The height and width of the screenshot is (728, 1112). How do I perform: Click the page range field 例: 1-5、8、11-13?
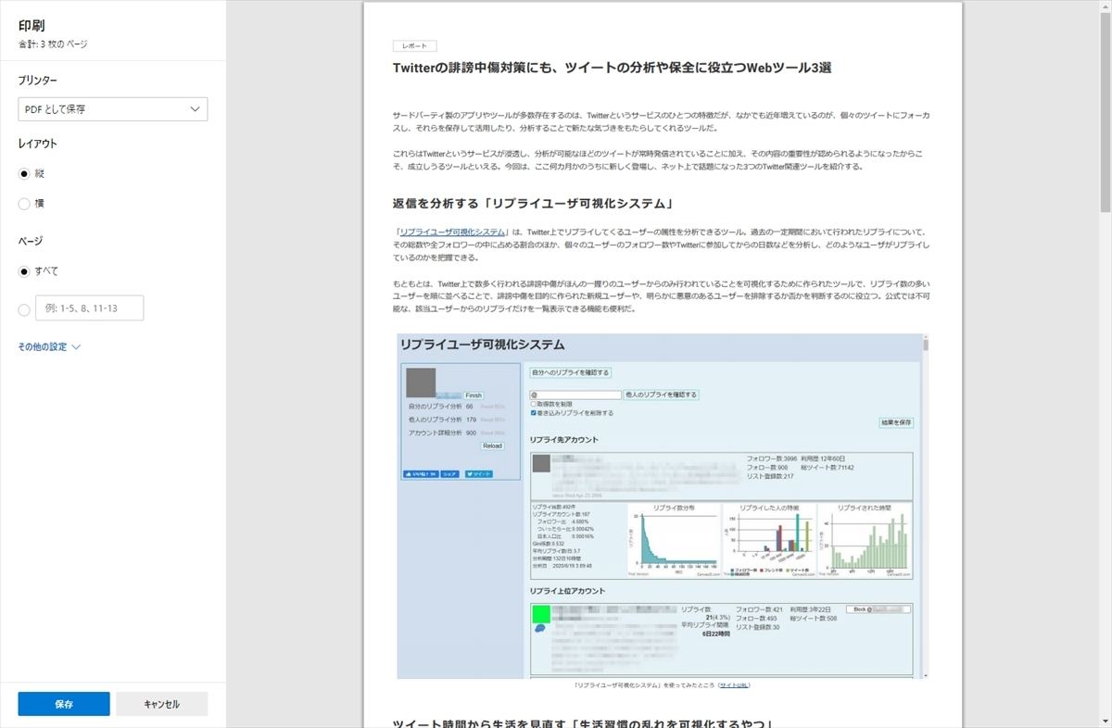tap(90, 308)
